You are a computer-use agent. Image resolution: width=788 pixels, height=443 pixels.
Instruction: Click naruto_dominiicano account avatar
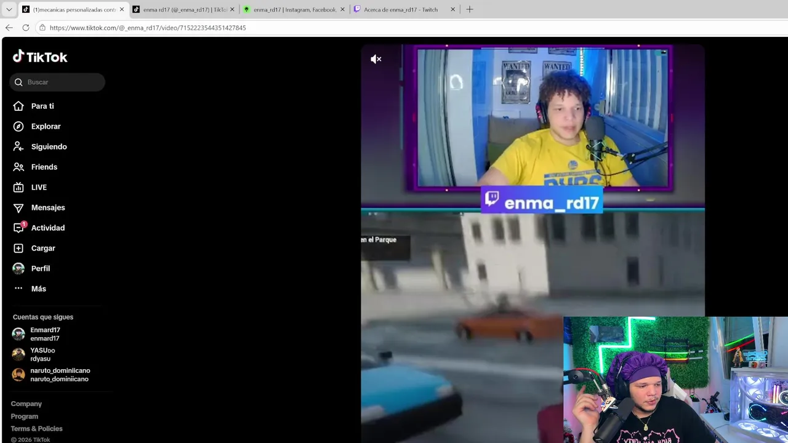tap(18, 375)
